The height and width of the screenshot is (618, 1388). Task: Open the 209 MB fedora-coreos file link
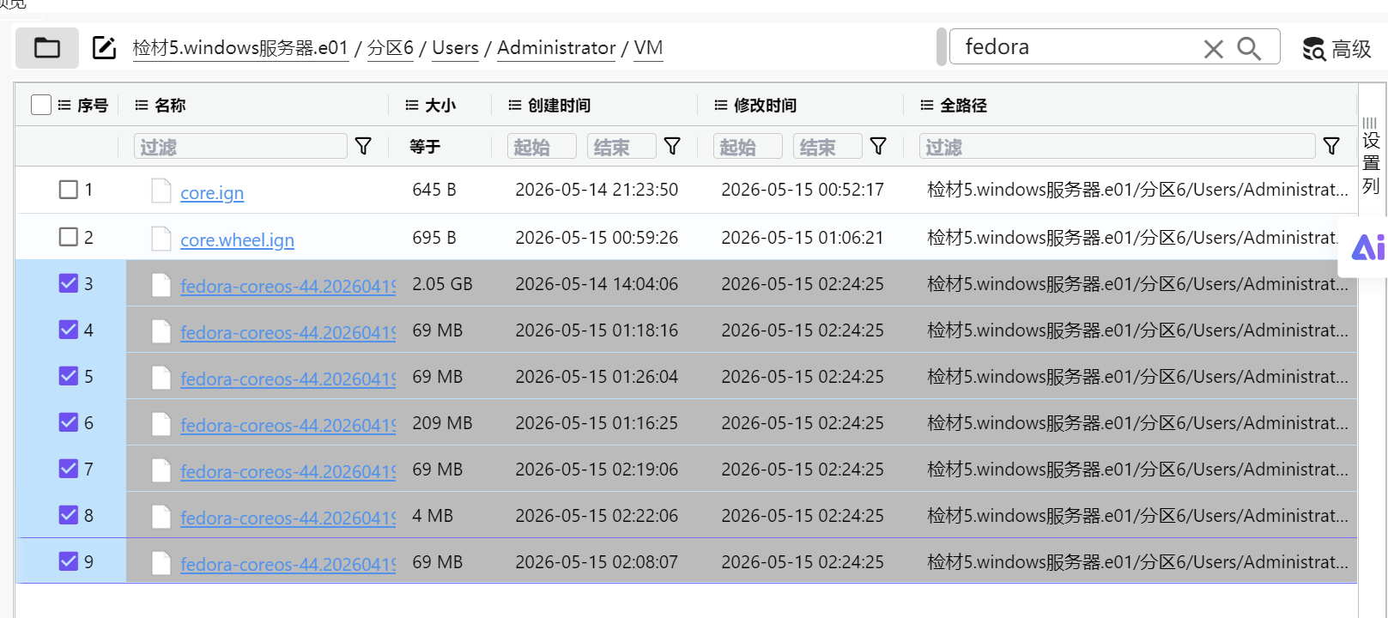(288, 425)
